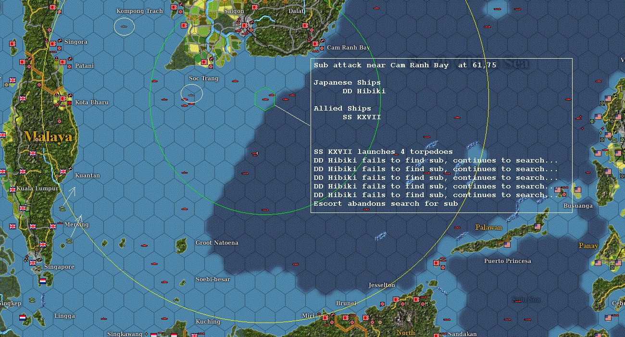
Task: Select the Dutch flag base below Singapore
Action: 43,280
